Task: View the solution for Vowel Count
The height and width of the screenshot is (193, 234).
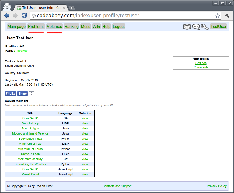Action: [x=85, y=174]
